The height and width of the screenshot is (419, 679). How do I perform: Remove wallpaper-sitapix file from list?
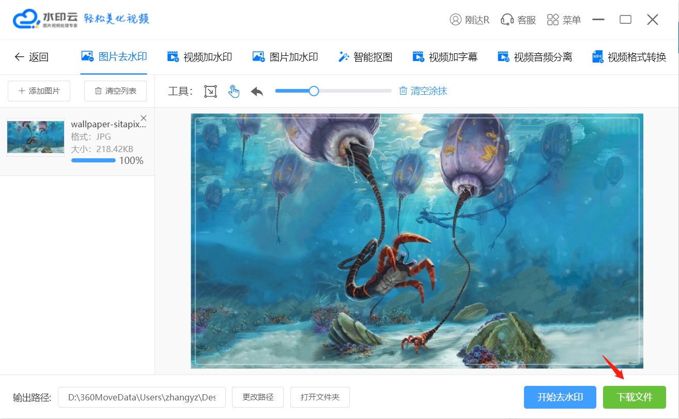click(144, 118)
